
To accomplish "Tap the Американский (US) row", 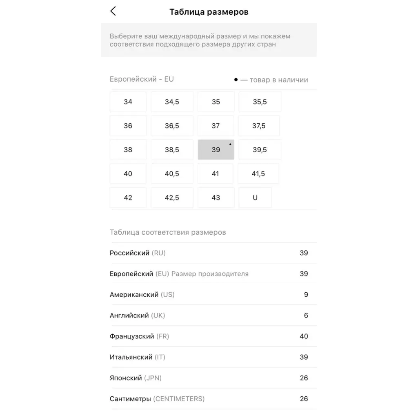I will coord(209,295).
